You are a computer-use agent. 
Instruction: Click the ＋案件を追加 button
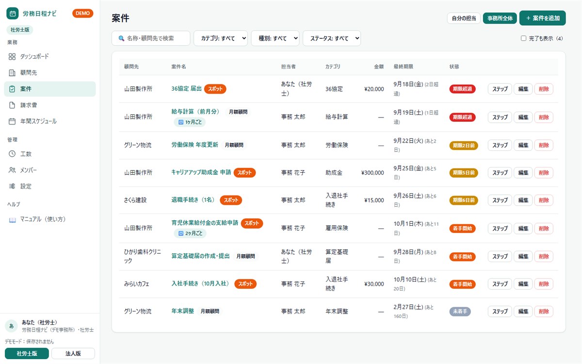pos(543,18)
